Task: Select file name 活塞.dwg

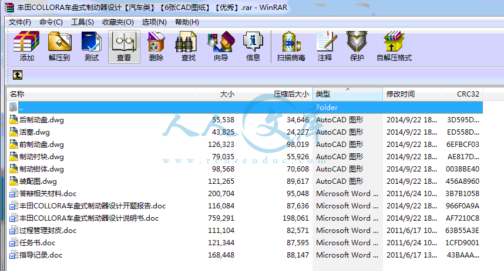Action: [35, 132]
